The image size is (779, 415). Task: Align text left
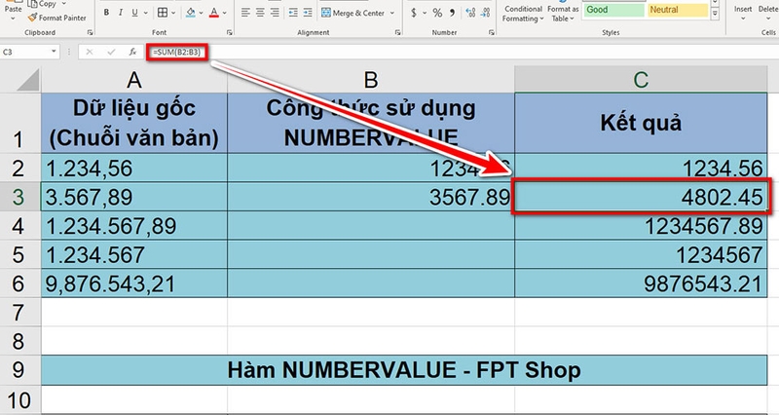pos(245,13)
